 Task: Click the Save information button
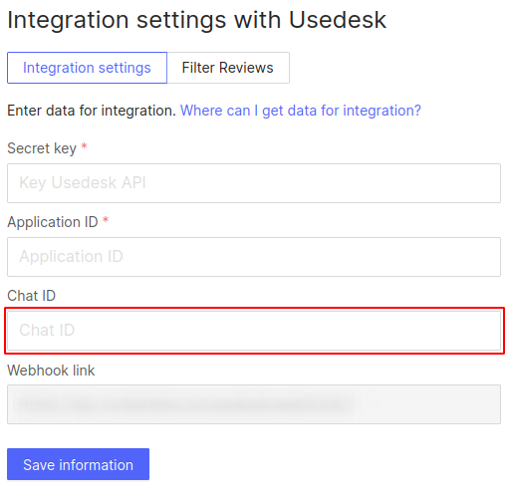[x=78, y=464]
